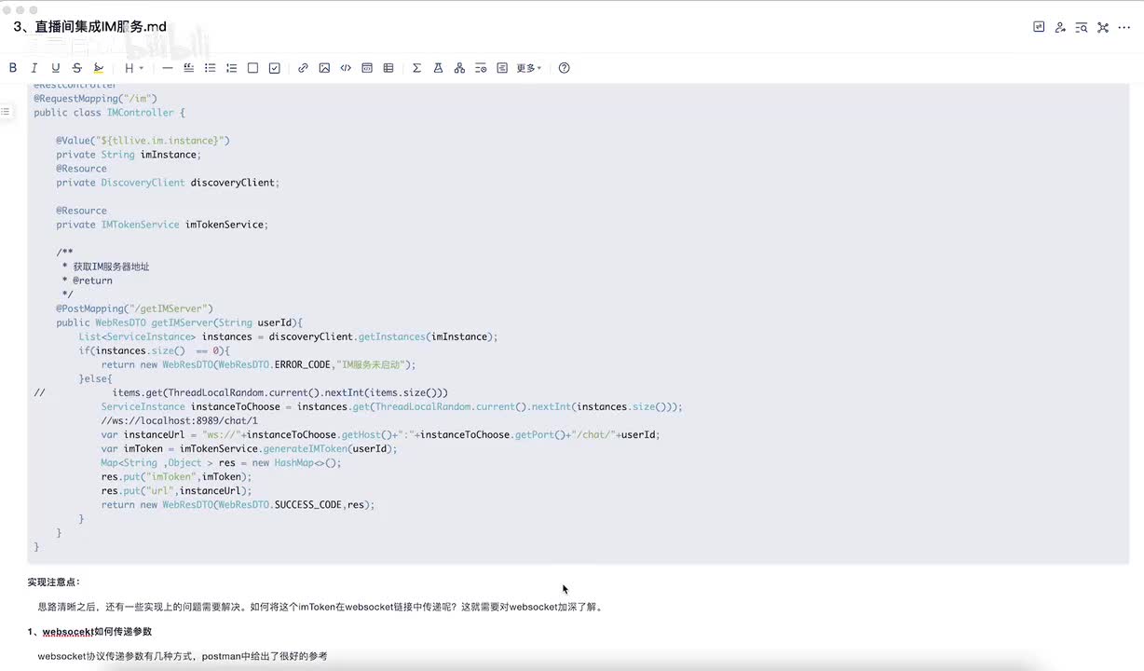Screen dimensions: 1144x671
Task: Click comment text 获取IM服务器地址
Action: coord(111,267)
